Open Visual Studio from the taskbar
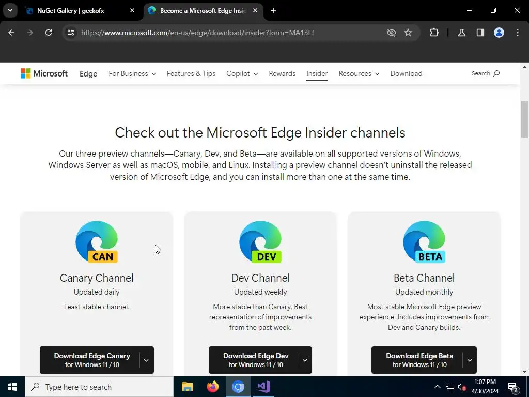 point(263,387)
